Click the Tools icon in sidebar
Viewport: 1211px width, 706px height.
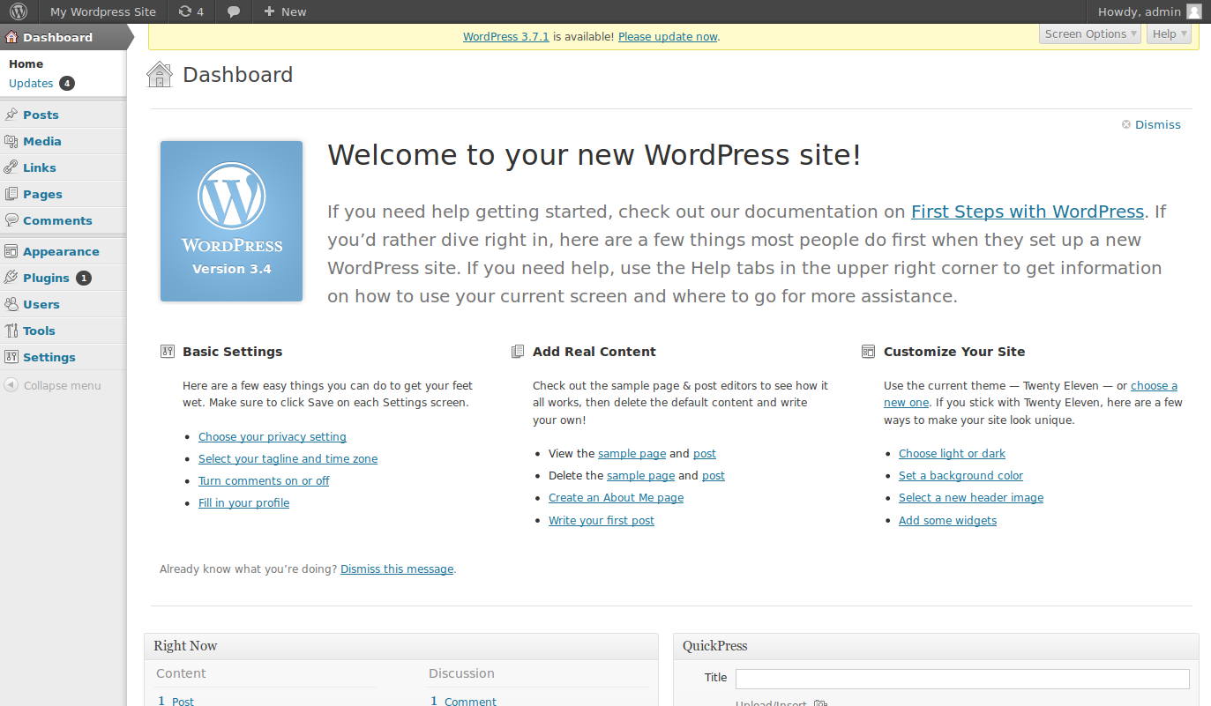[x=11, y=331]
